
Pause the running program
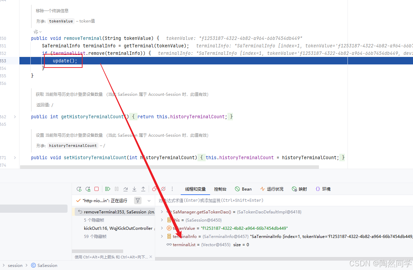click(x=117, y=189)
